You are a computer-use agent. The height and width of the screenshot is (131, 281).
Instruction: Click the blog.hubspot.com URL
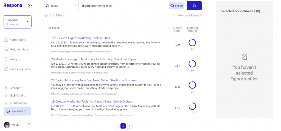81,52
